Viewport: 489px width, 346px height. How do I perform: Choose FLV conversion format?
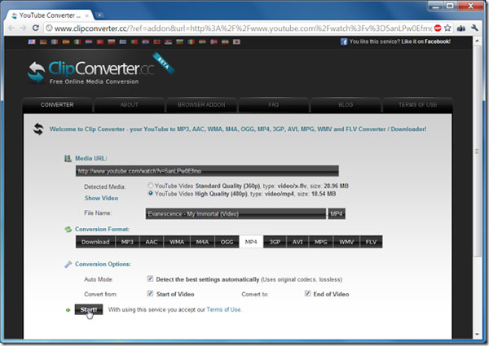[371, 242]
